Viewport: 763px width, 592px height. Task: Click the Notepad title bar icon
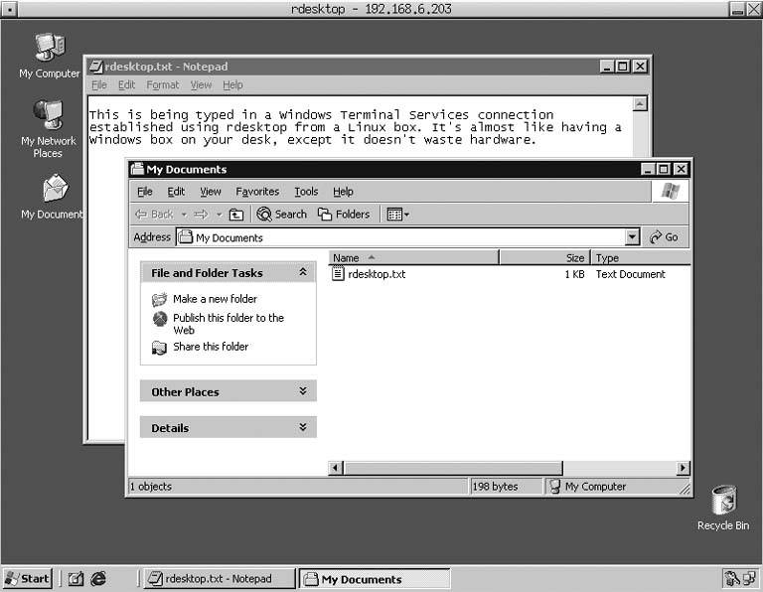point(96,67)
